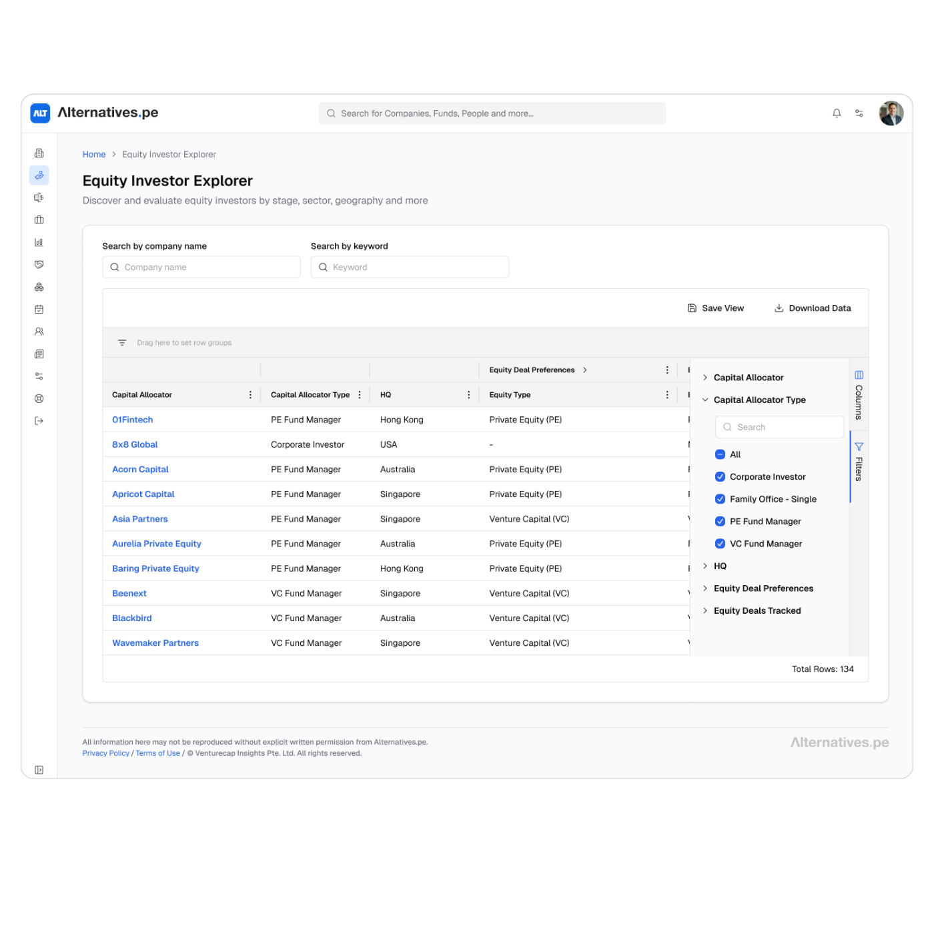Open notifications bell icon
Screen dimensions: 934x934
point(837,113)
